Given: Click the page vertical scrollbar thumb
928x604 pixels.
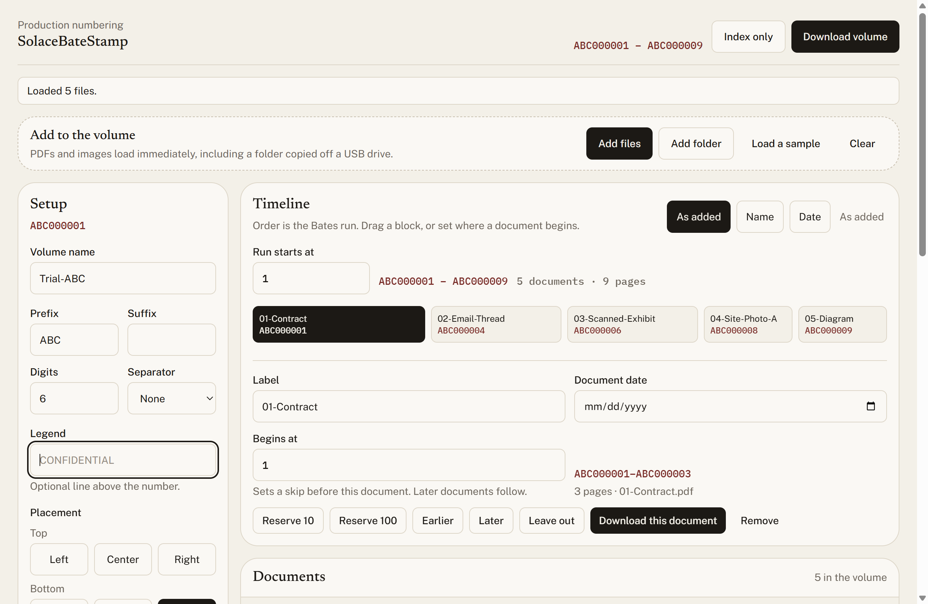Looking at the screenshot, I should (922, 134).
